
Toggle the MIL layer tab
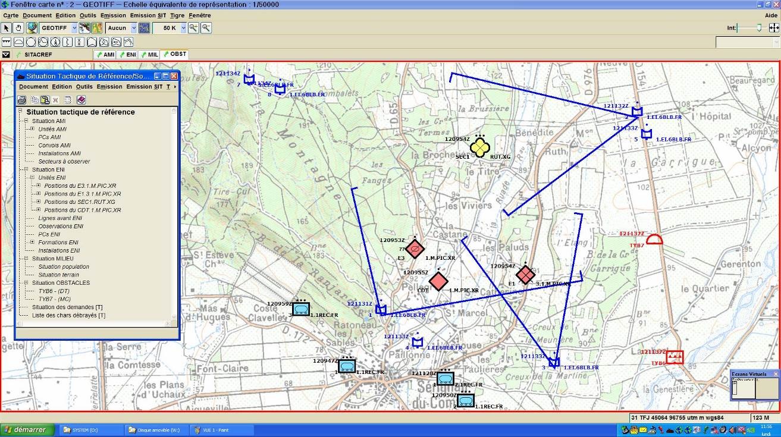149,54
